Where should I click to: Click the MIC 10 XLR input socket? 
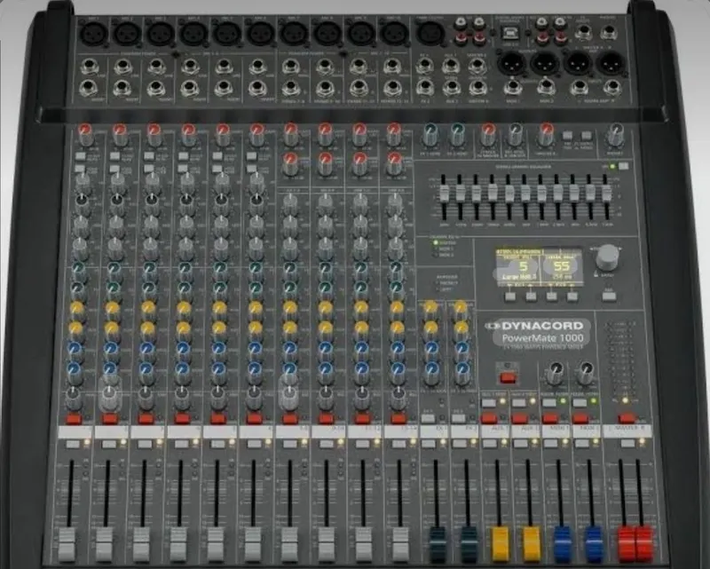coord(394,34)
